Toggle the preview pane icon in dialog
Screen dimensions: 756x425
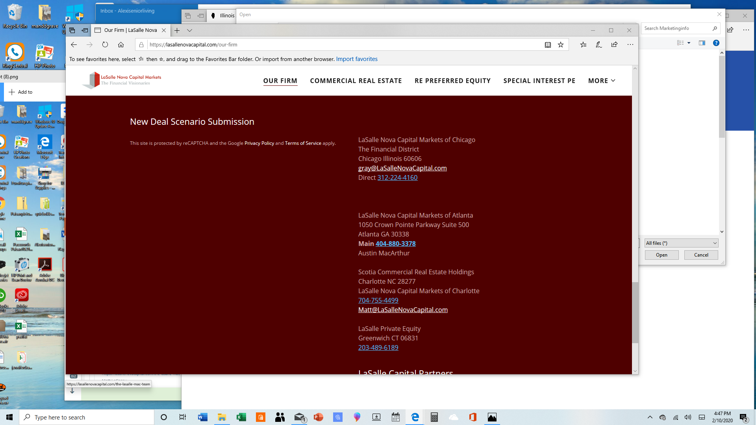coord(702,43)
